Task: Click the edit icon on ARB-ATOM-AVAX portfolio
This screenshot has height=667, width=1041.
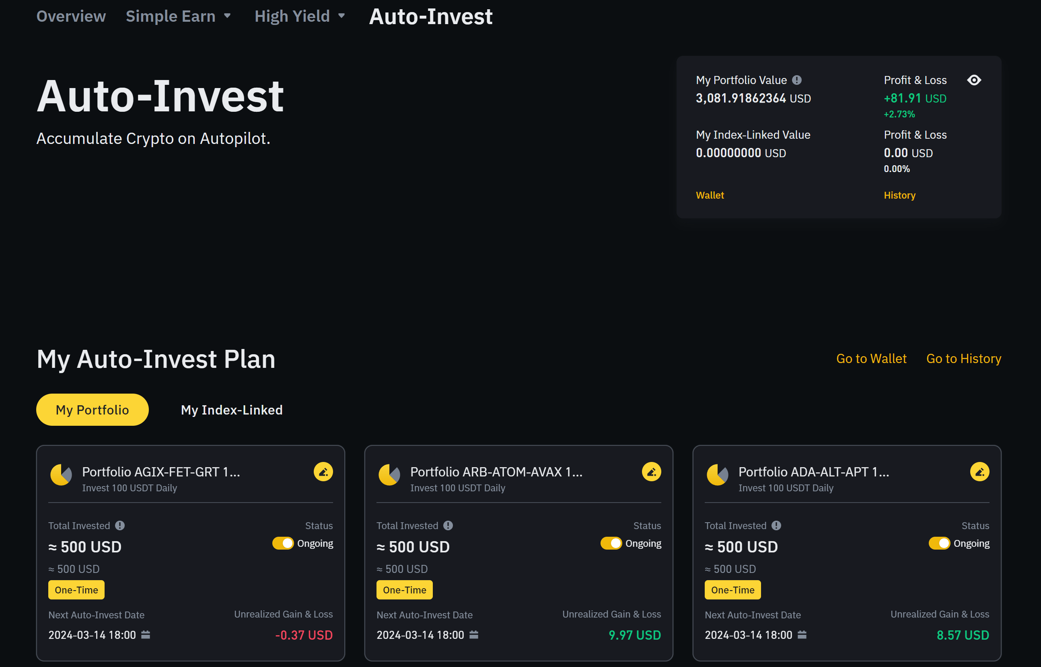Action: click(651, 472)
